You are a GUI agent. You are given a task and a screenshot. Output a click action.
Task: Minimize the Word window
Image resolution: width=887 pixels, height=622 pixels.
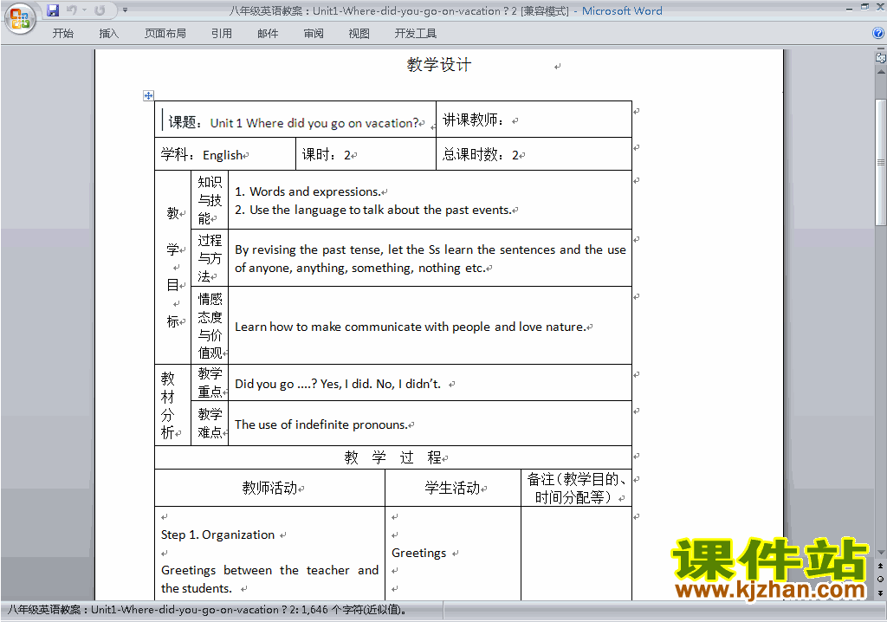pos(849,8)
